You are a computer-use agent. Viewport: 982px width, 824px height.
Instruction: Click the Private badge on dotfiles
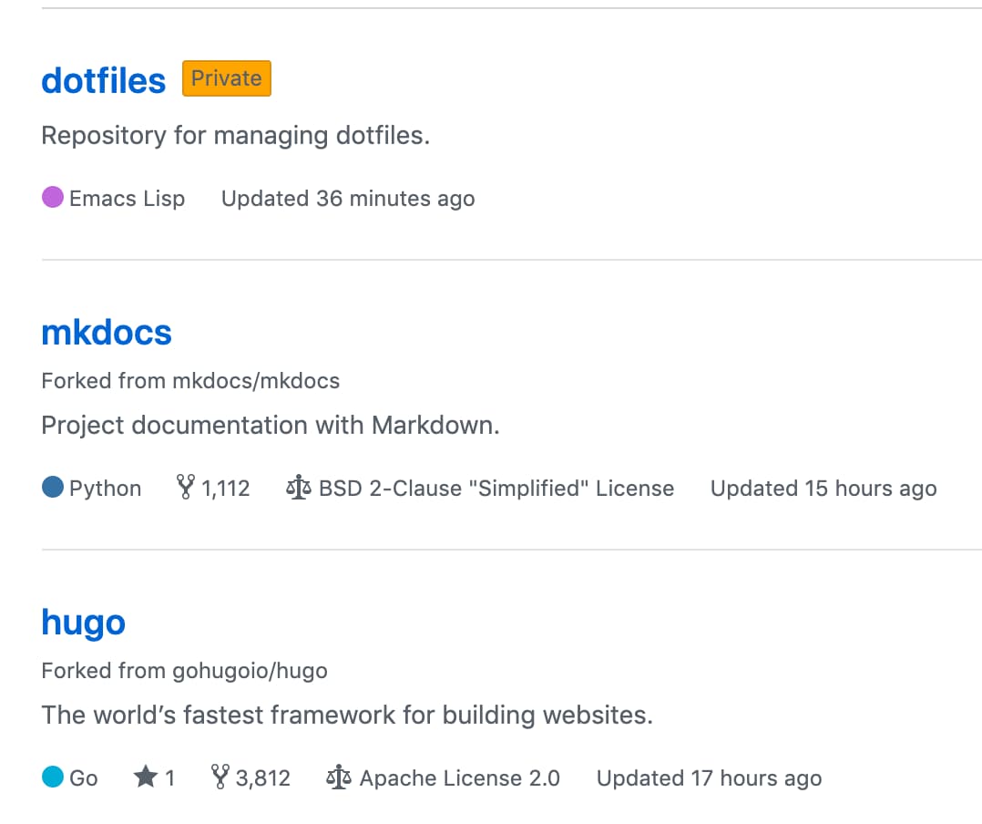(226, 78)
